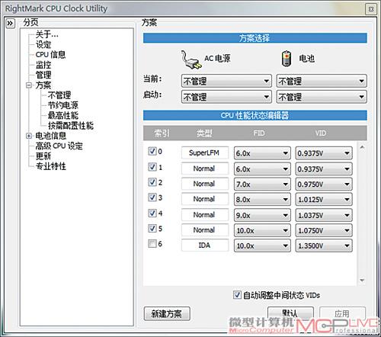381x337 pixels.
Task: Collapse sidebar with double-arrow icon
Action: coord(10,24)
